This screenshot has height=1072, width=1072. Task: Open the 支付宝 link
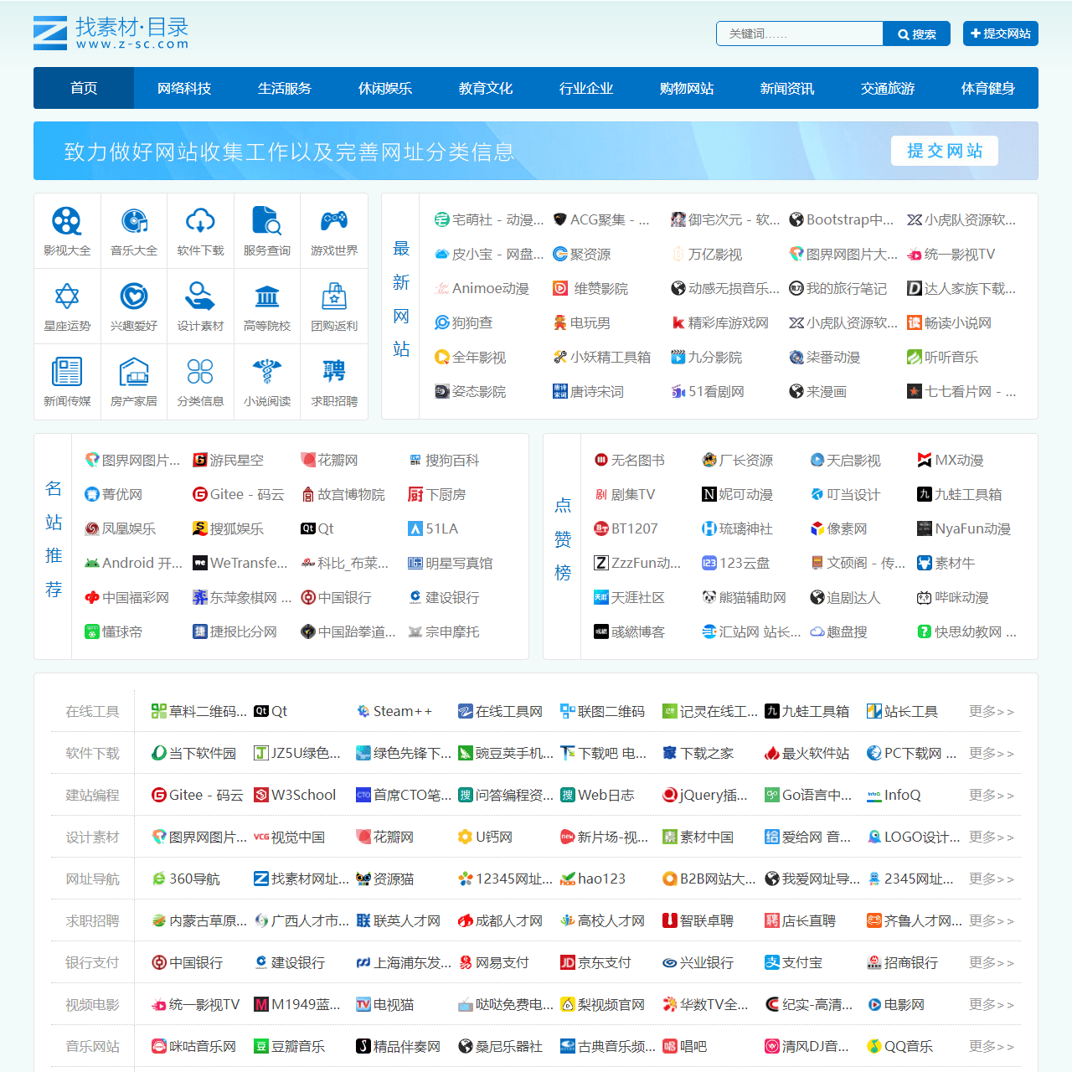[x=793, y=962]
